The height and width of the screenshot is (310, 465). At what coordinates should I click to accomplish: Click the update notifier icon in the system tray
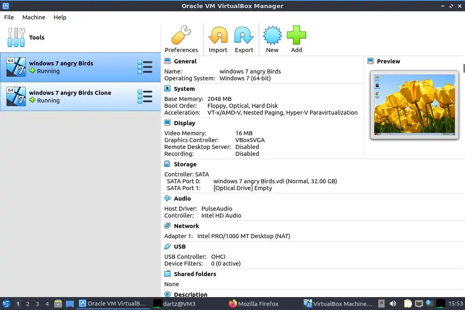tap(429, 303)
